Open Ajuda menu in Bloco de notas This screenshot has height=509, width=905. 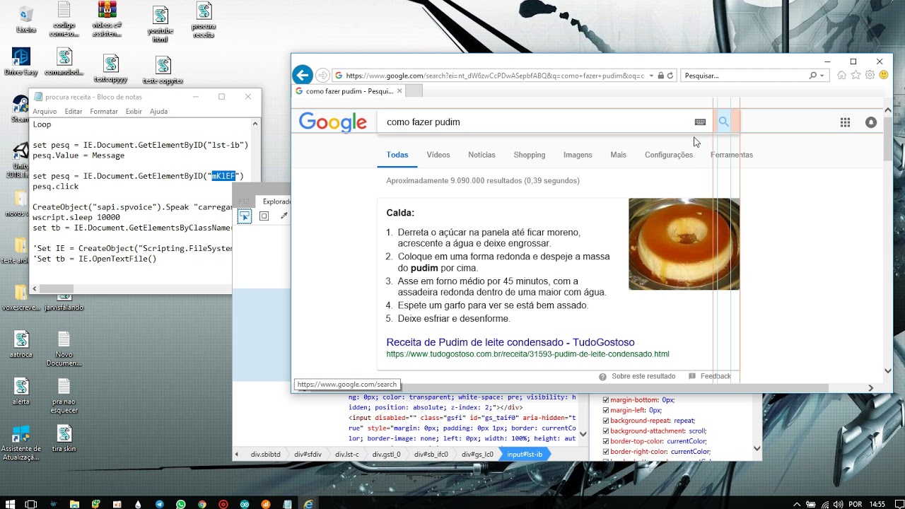pos(158,112)
